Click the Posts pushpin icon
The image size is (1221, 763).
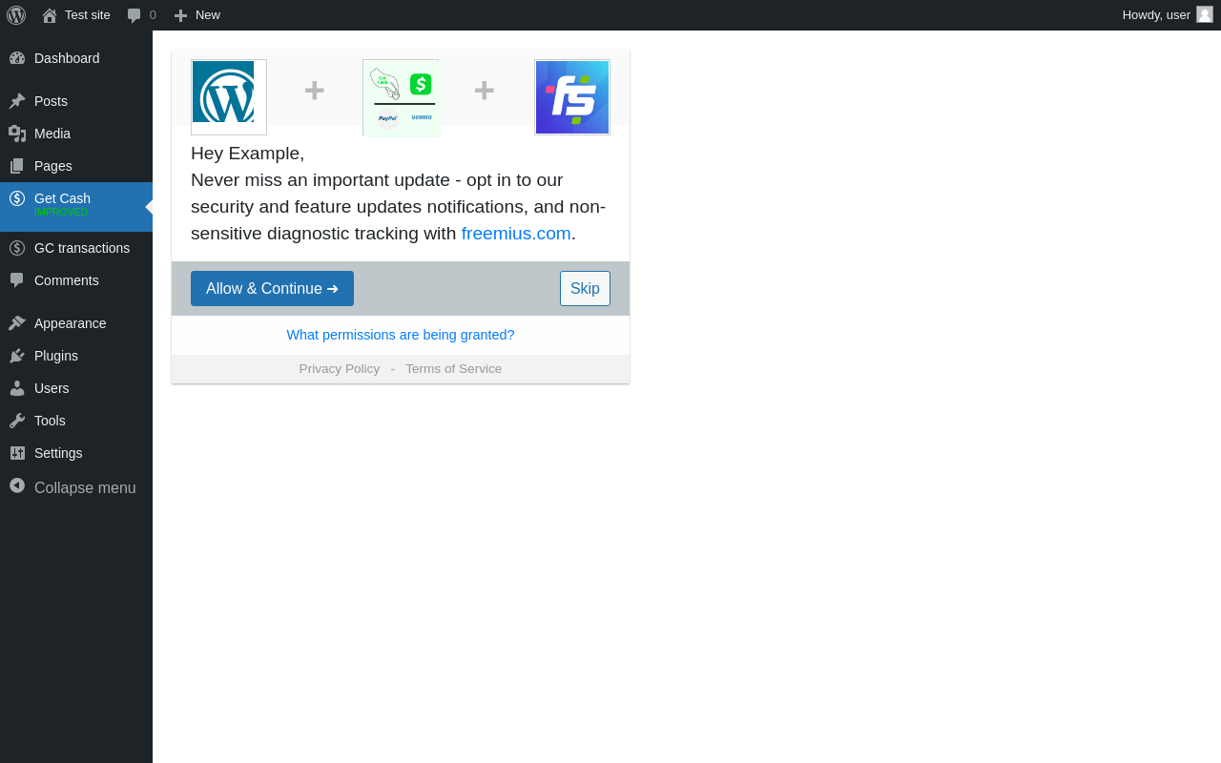(x=17, y=101)
